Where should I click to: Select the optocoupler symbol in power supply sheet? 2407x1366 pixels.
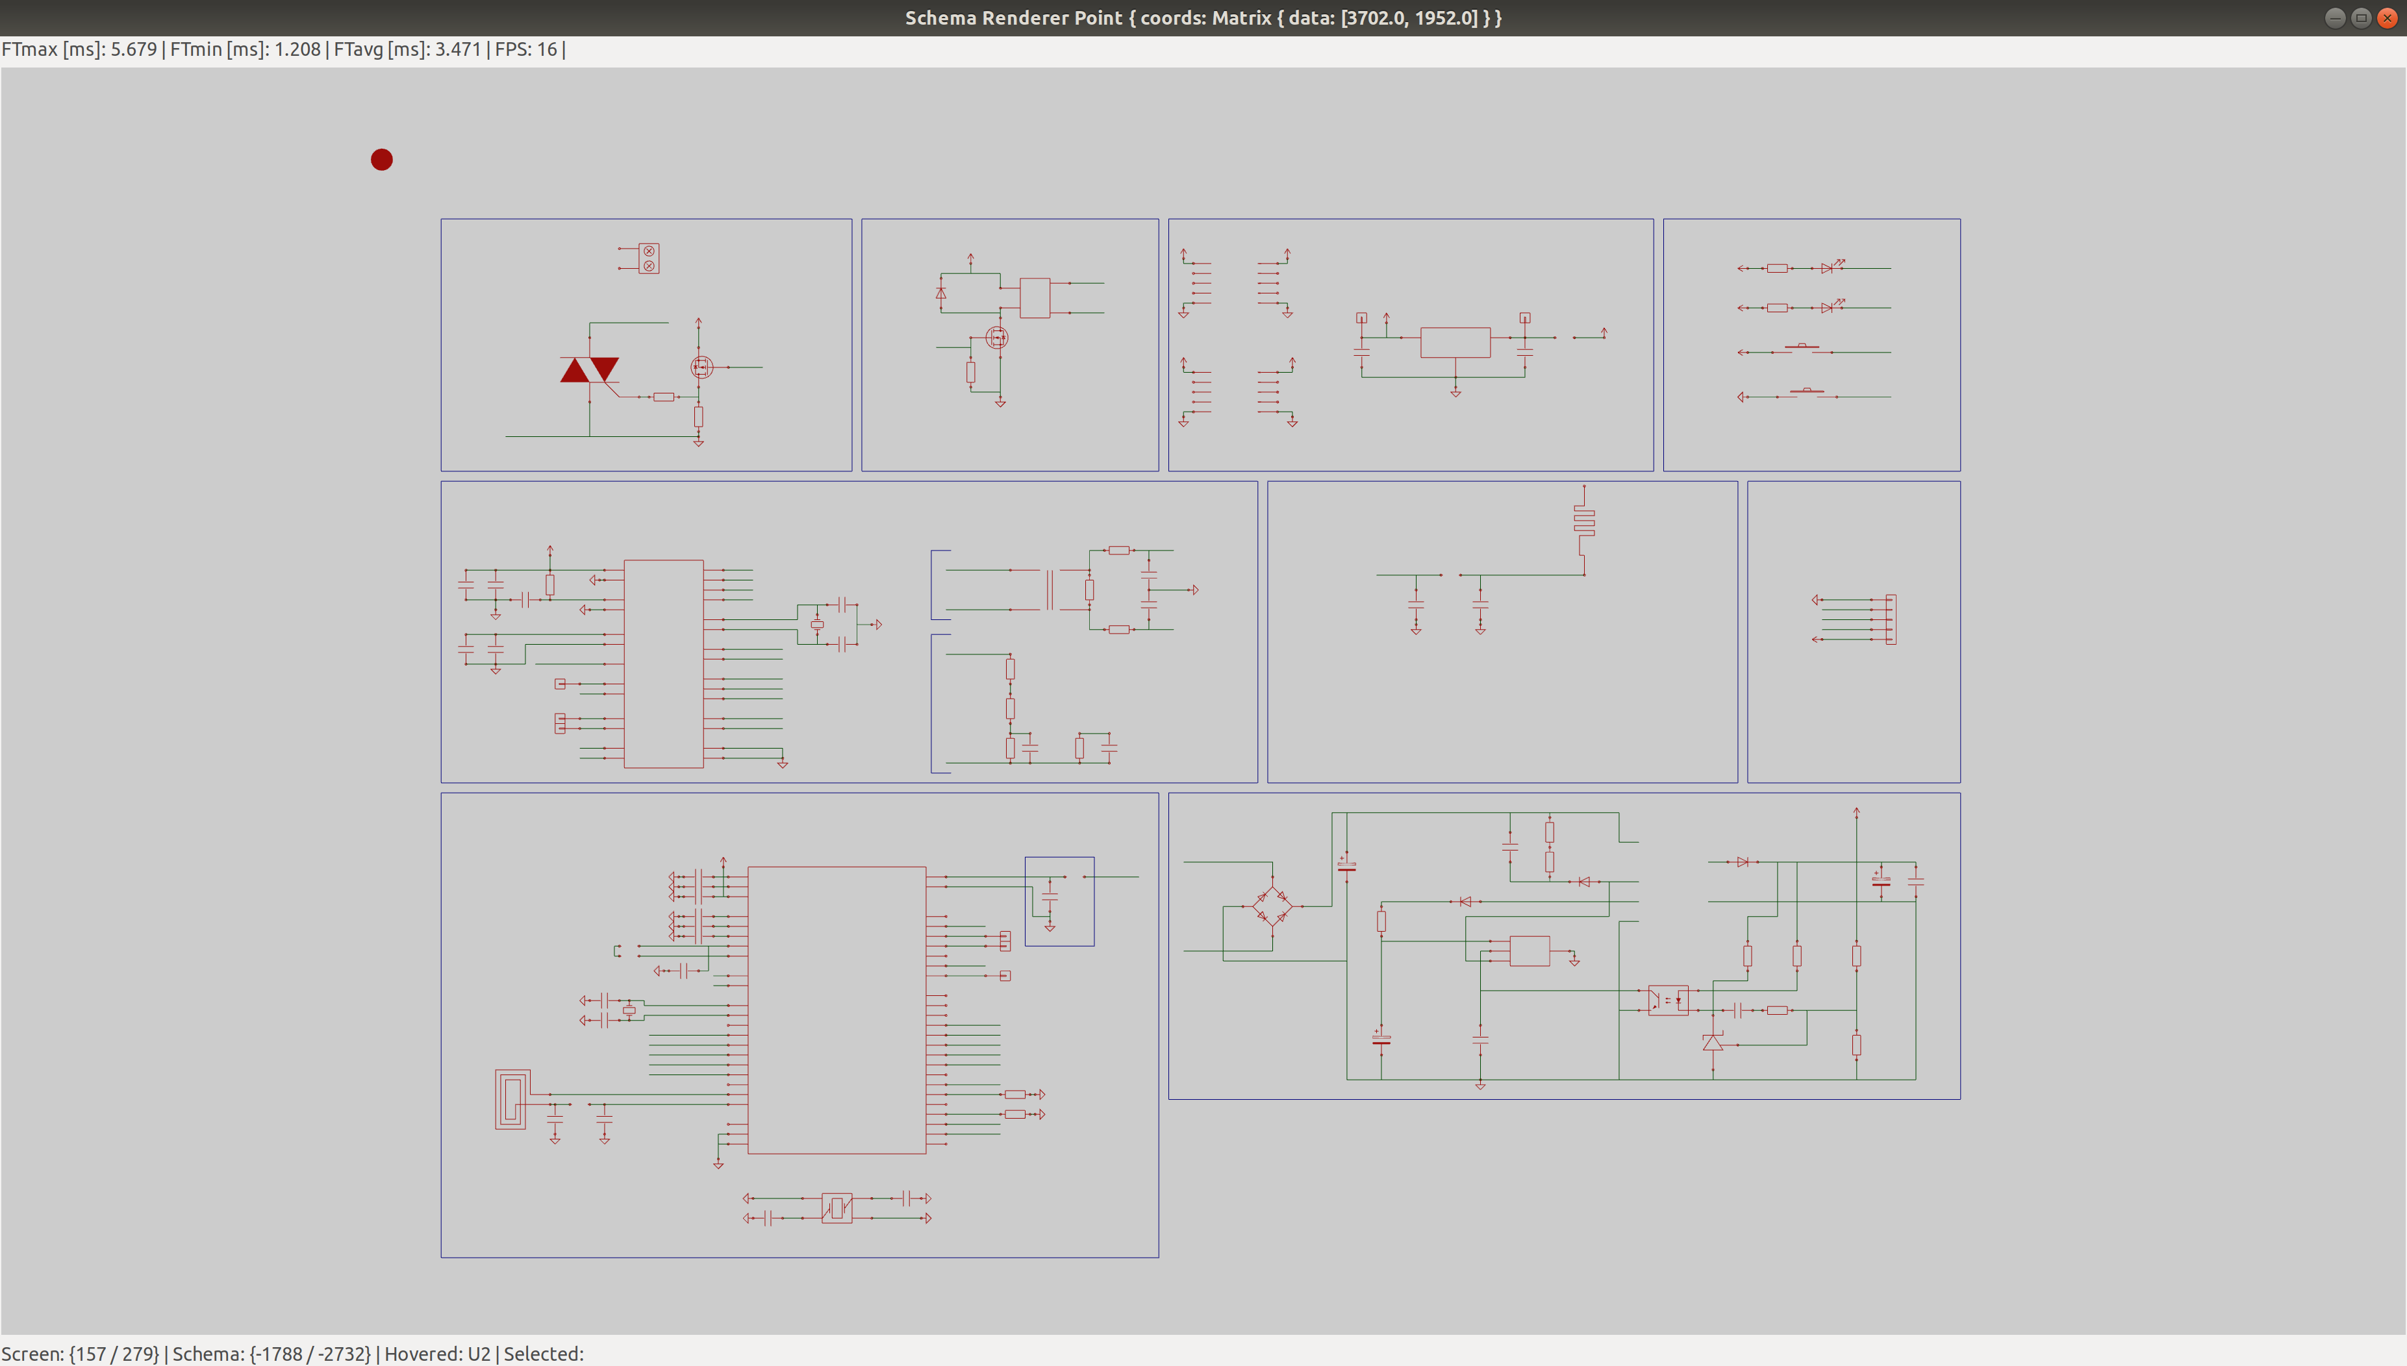point(1667,1000)
